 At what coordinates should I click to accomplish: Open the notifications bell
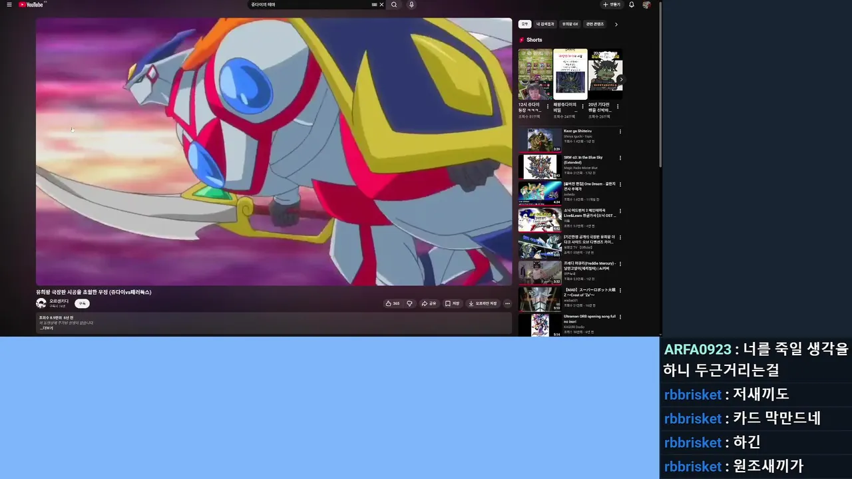632,5
